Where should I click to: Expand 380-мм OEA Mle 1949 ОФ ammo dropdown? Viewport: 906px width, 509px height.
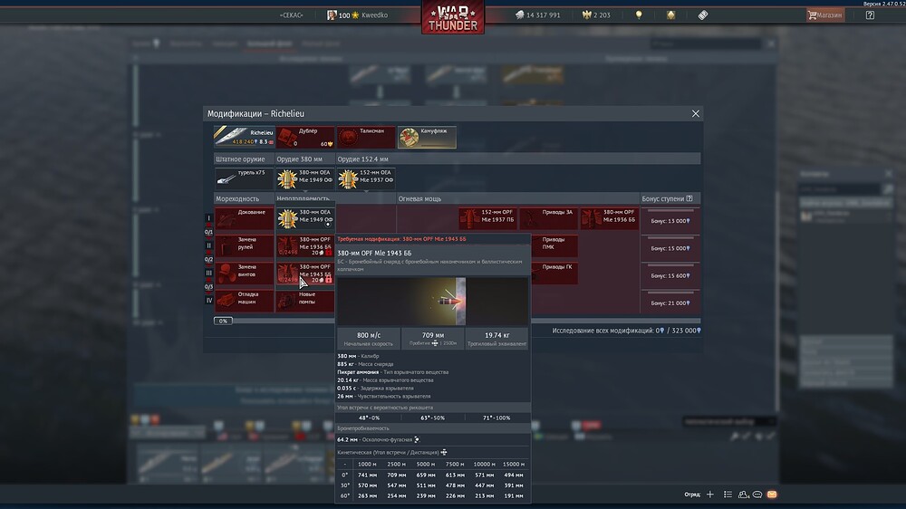point(305,178)
